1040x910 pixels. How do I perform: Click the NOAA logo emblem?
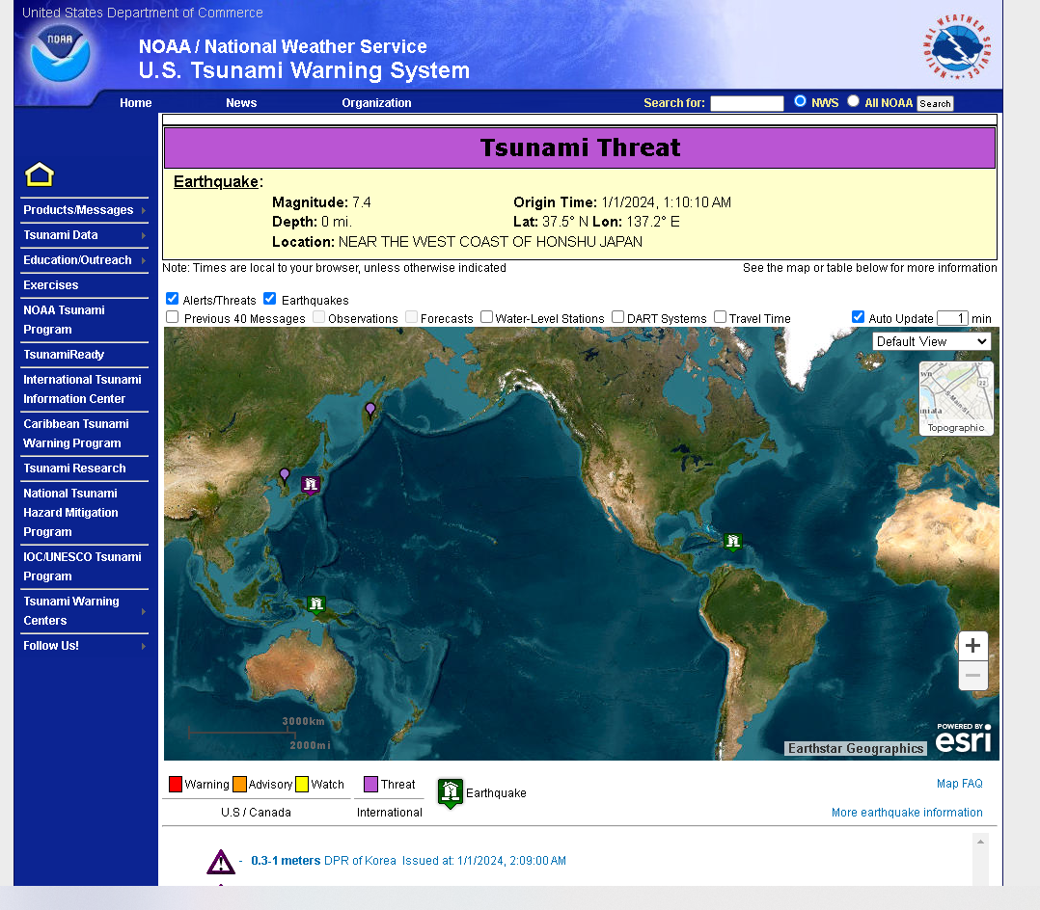pyautogui.click(x=60, y=53)
